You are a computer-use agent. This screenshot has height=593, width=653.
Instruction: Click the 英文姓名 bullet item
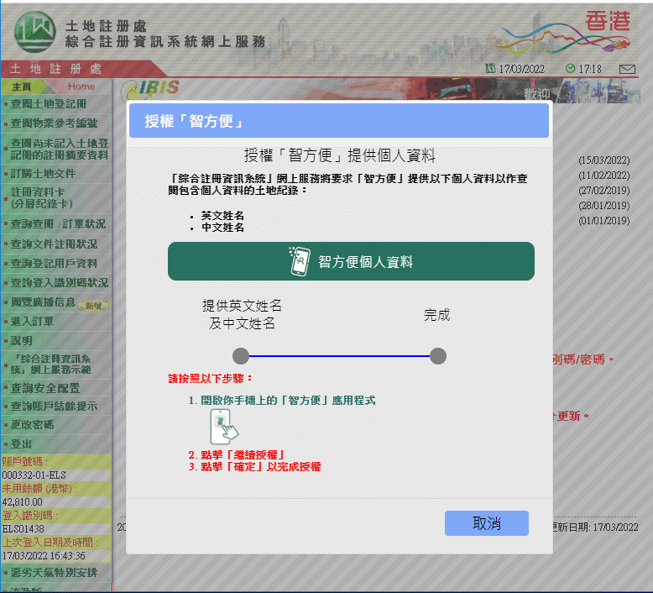click(222, 216)
